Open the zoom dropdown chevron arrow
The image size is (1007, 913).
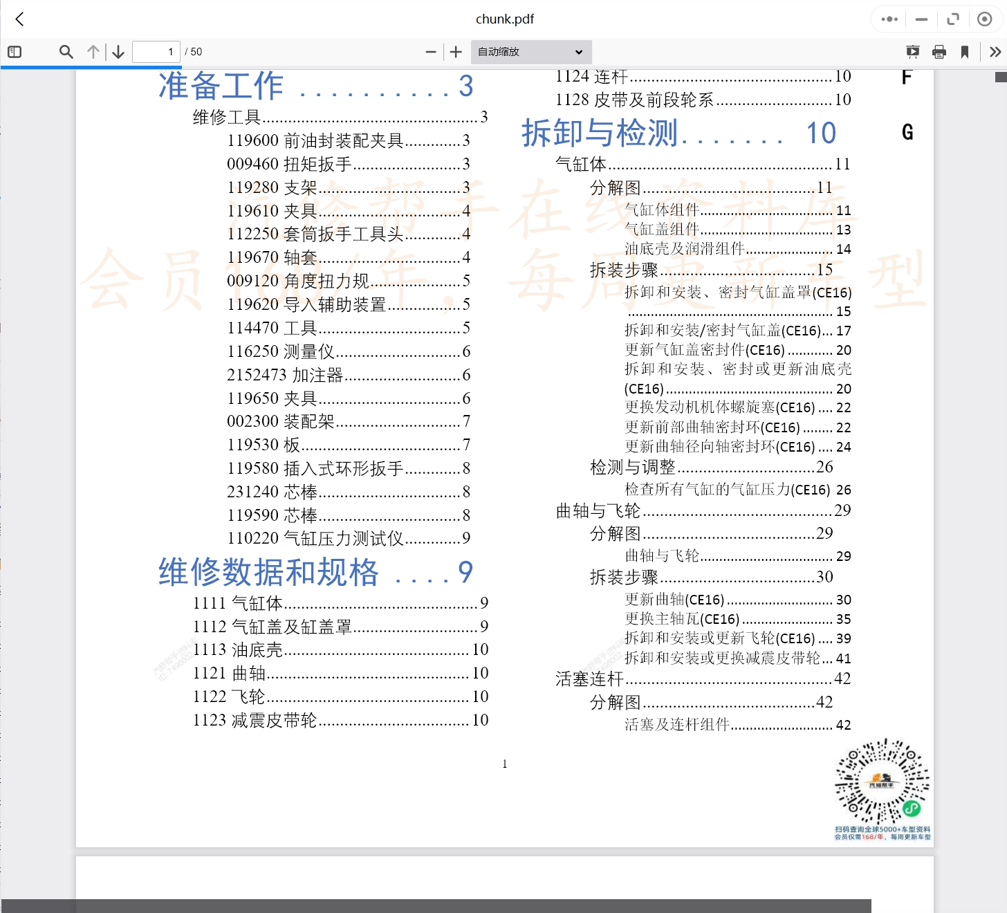(x=578, y=51)
